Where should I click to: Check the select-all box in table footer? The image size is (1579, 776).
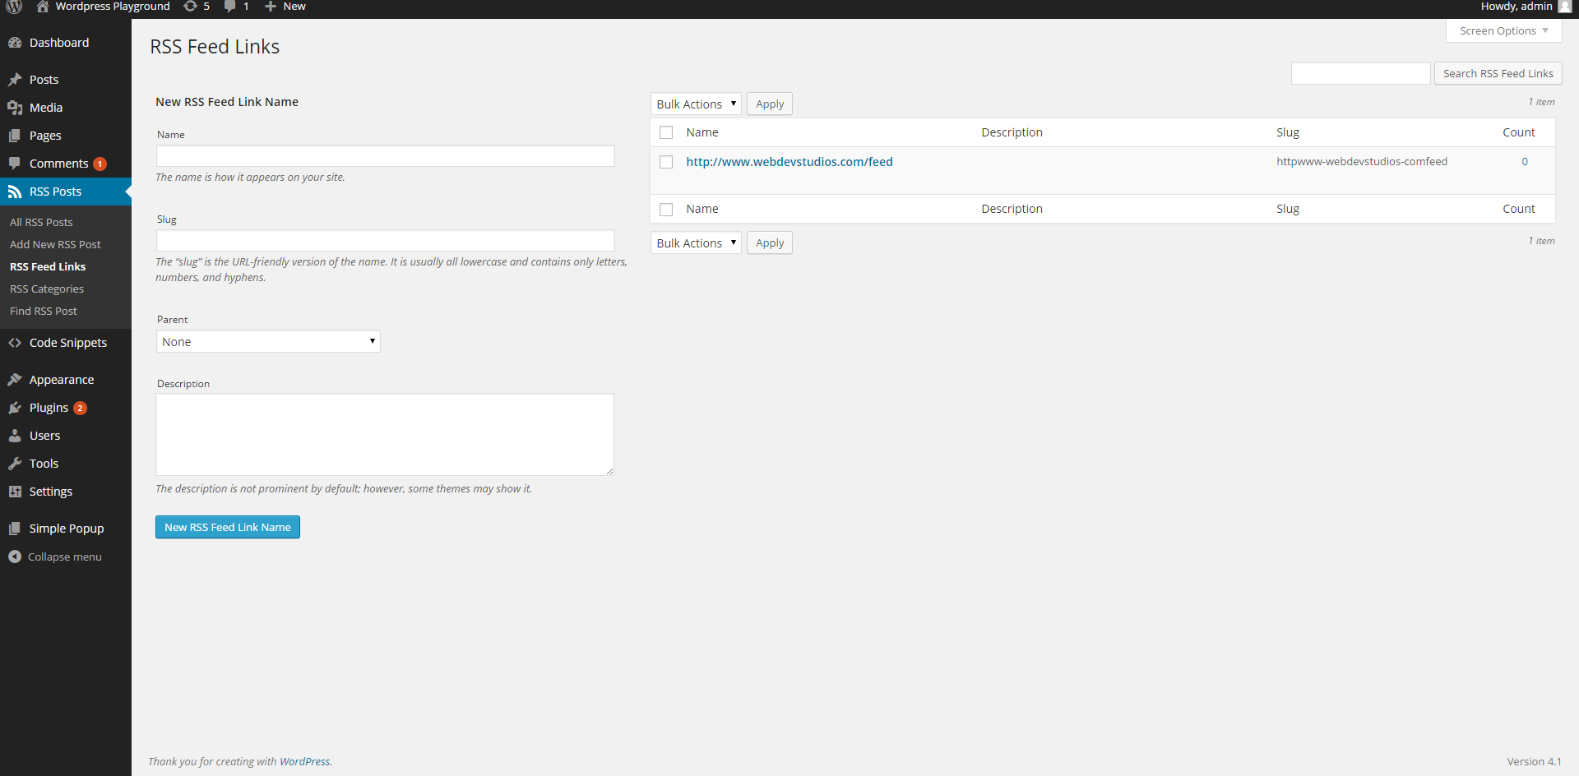point(666,209)
